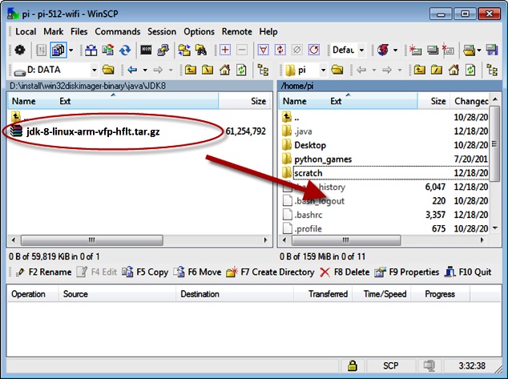Viewport: 508px width, 379px height.
Task: Open the Mark menu
Action: (54, 32)
